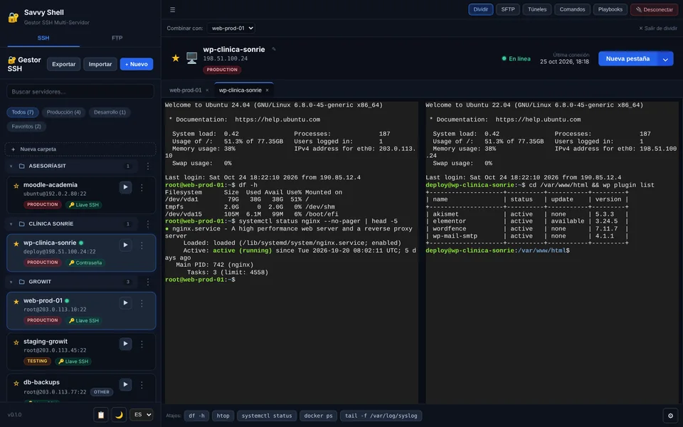Image resolution: width=683 pixels, height=427 pixels.
Task: Connect to moodle-academia with play button
Action: [125, 187]
